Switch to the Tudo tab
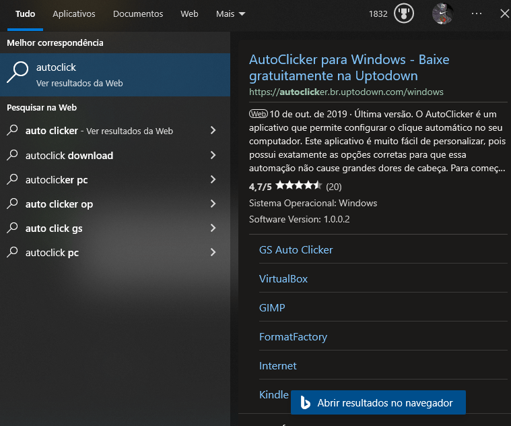 coord(25,13)
